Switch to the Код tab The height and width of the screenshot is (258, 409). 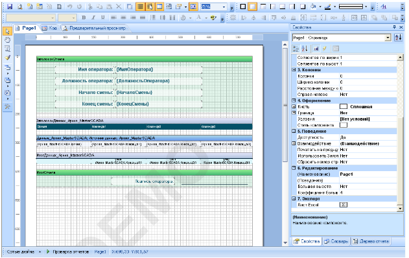pos(49,28)
